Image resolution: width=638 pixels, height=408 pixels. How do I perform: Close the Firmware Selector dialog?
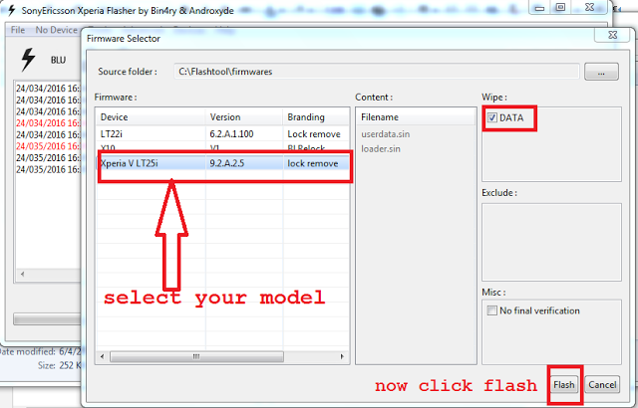point(612,35)
